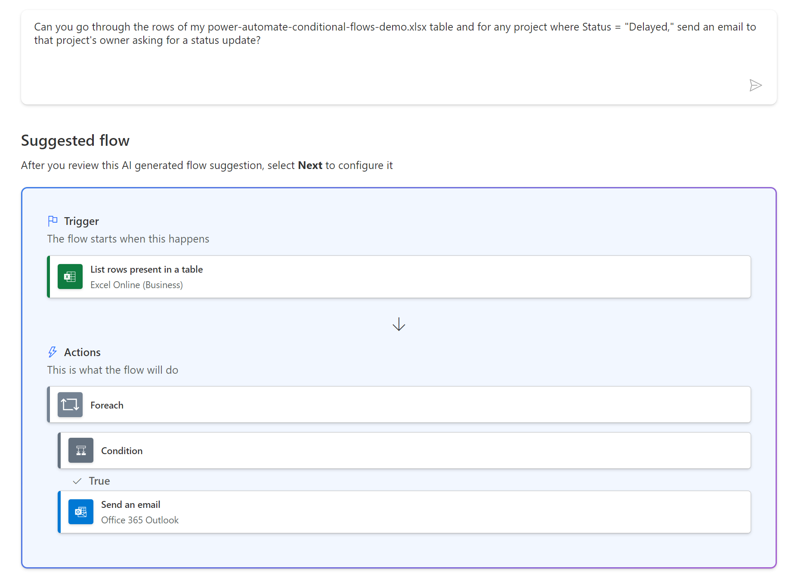Click the Foreach loop icon
The image size is (810, 587).
coord(70,405)
